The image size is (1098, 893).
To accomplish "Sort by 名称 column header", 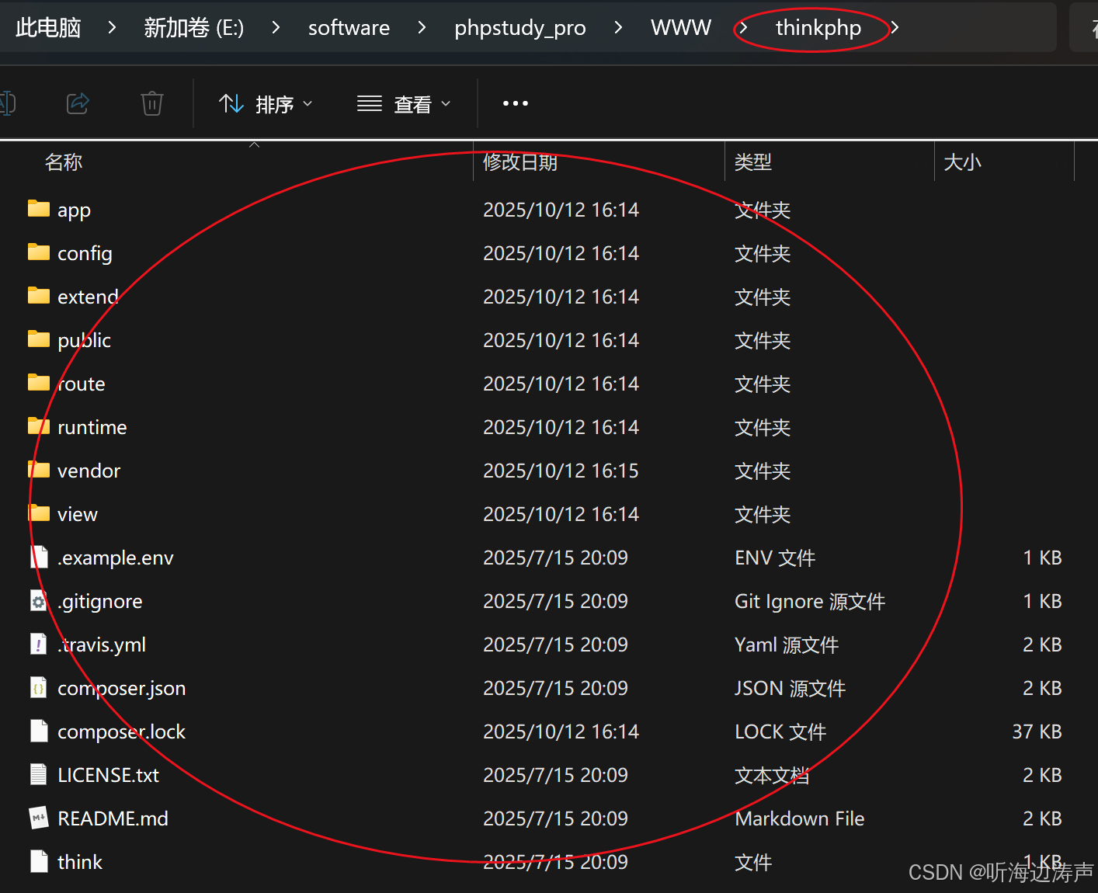I will 64,162.
